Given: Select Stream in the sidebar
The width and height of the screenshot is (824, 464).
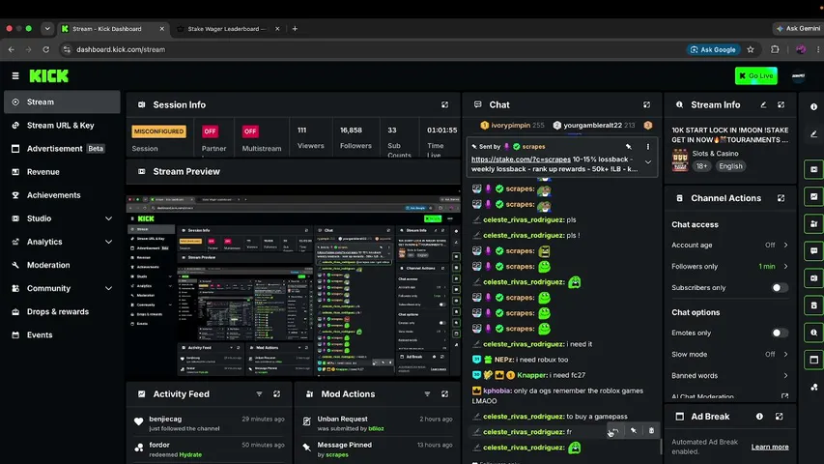Looking at the screenshot, I should tap(62, 102).
